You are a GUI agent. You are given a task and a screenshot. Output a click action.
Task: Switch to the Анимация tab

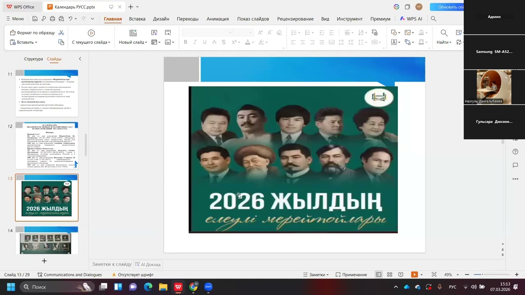[x=217, y=19]
